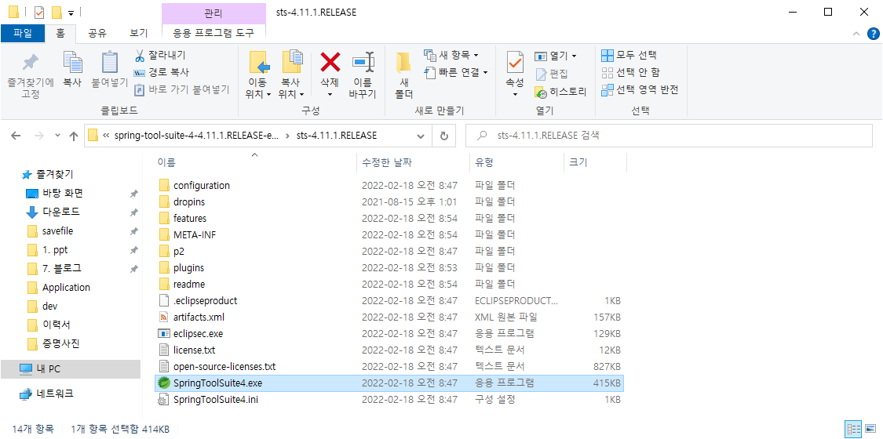
Task: Select open-source-licenses.txt file
Action: click(x=389, y=367)
